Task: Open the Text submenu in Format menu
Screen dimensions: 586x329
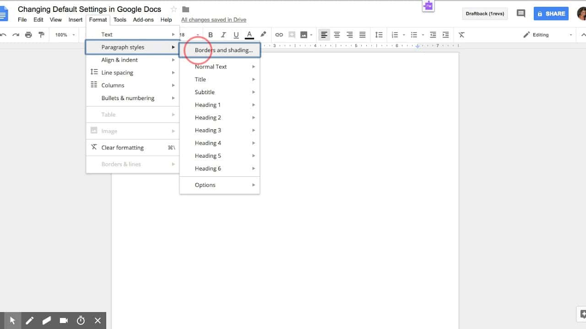Action: (133, 34)
